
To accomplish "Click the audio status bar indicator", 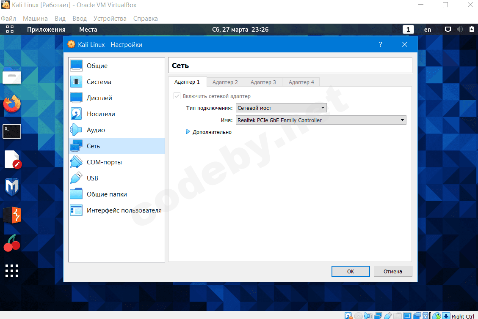I will [368, 316].
